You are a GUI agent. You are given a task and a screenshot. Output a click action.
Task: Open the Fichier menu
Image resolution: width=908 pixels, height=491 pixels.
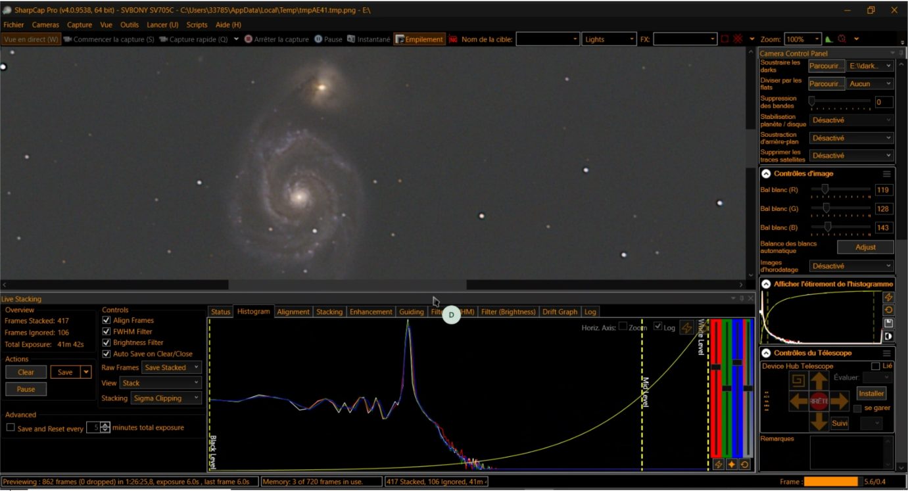(14, 25)
